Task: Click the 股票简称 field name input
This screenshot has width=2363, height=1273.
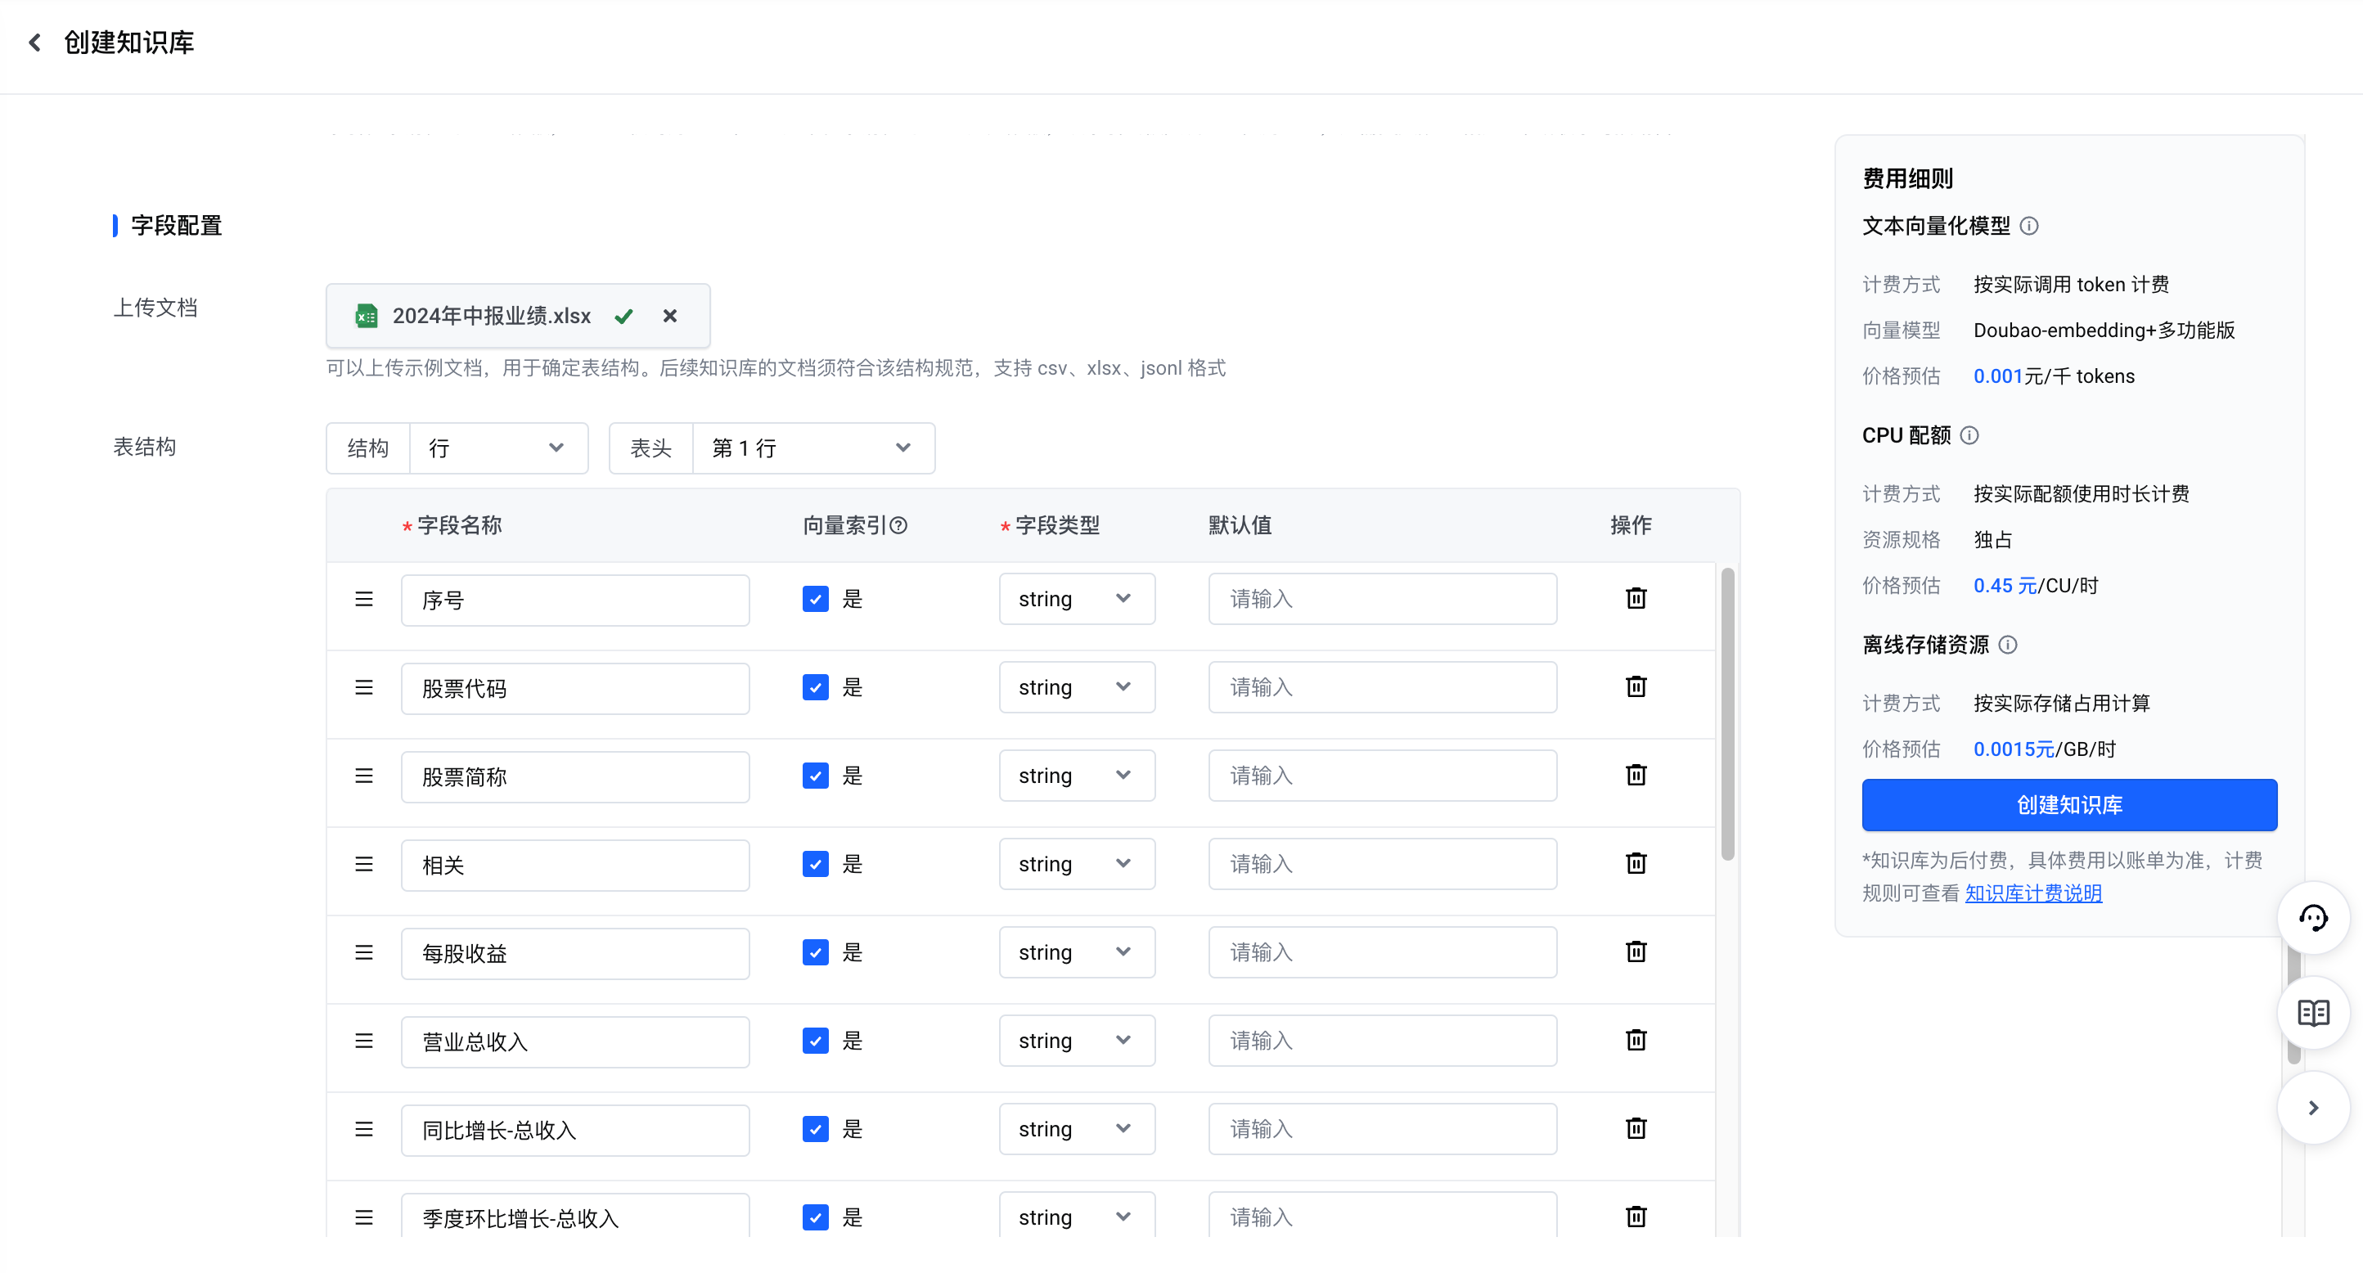Action: pyautogui.click(x=575, y=777)
